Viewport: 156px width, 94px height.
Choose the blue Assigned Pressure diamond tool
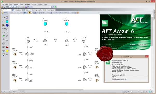[7, 25]
